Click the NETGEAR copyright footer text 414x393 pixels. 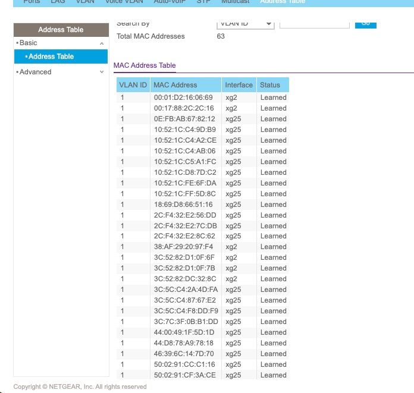(80, 386)
